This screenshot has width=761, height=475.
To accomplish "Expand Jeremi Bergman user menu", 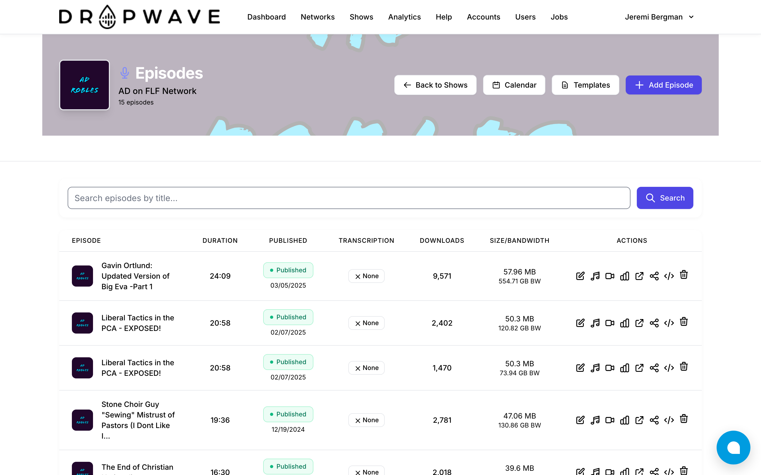I will click(x=659, y=17).
